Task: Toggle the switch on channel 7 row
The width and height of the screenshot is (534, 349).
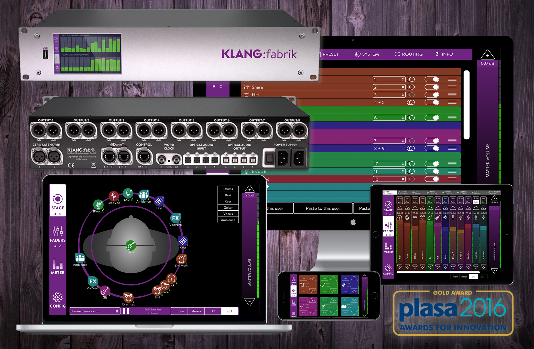Action: coord(432,141)
